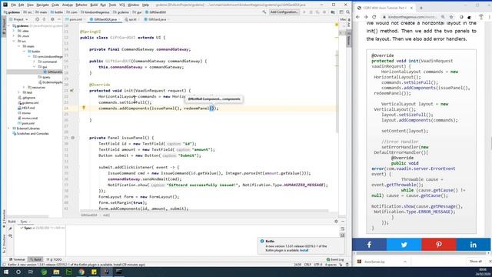
Task: Open the Refactor menu
Action: click(x=81, y=5)
